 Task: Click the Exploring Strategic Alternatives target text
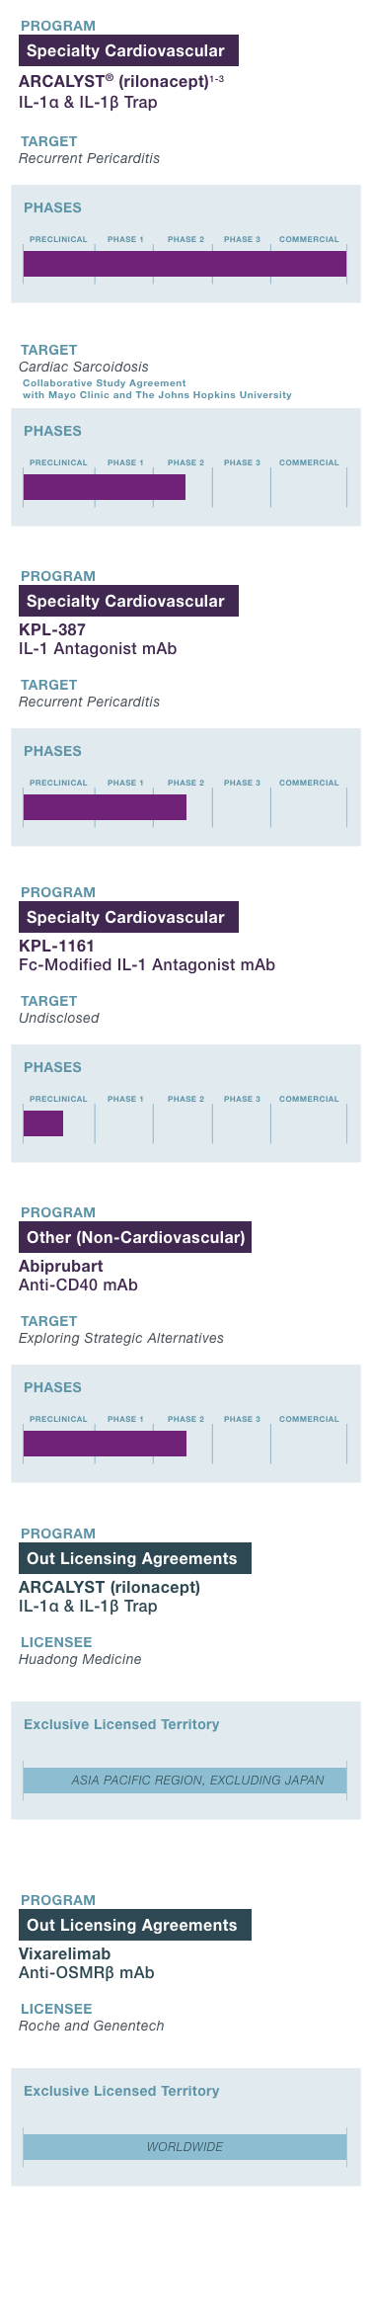121,1338
